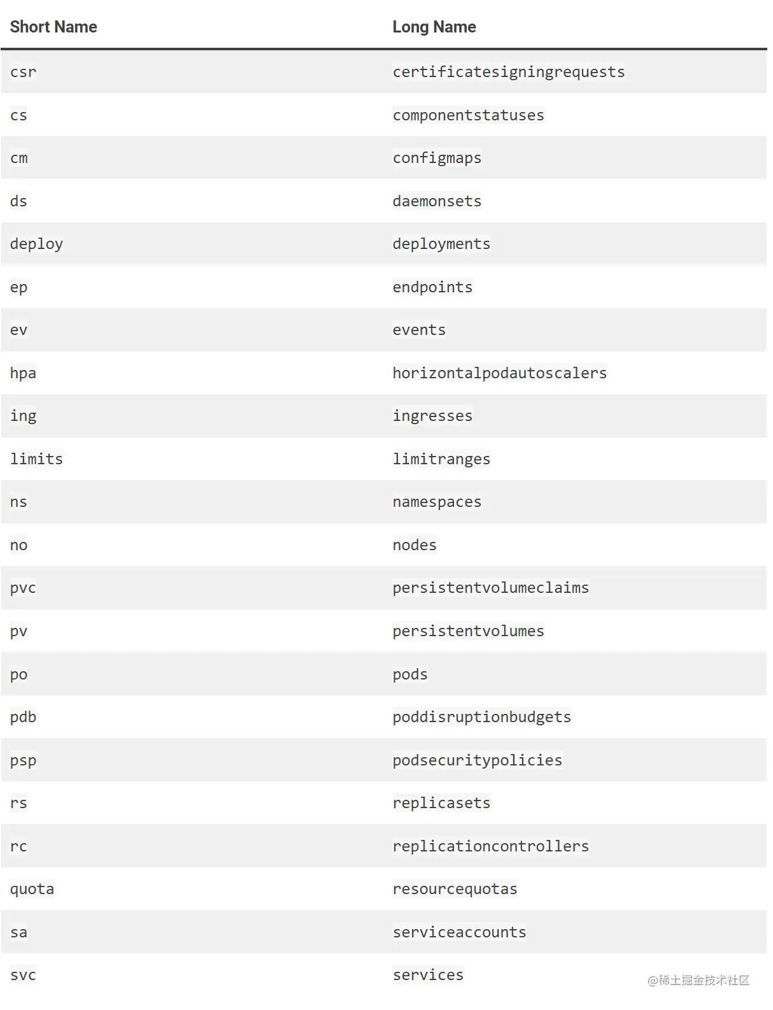Click the certificatesigningrequests code text

508,72
